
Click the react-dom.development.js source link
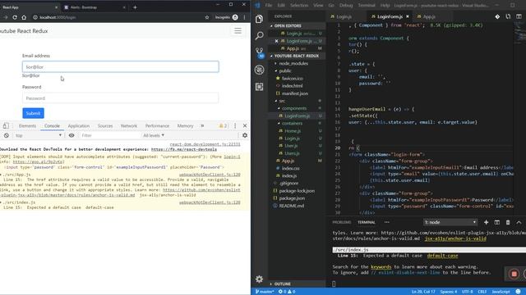tap(205, 144)
